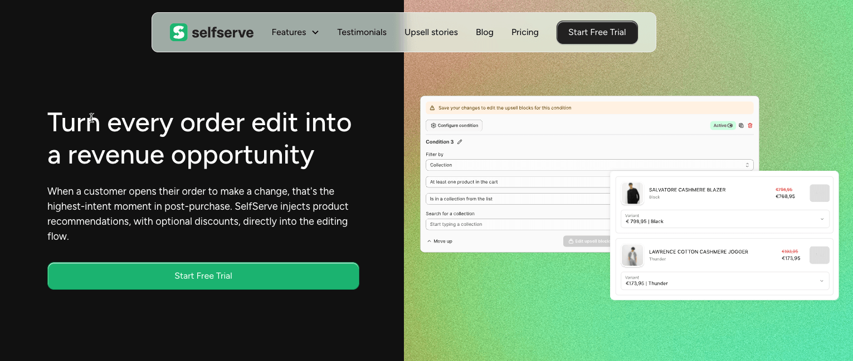Open the '€ 798,95 | Black' variant dropdown

(x=725, y=219)
